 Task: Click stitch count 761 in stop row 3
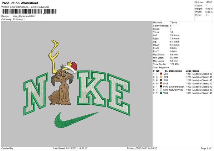pos(166,80)
